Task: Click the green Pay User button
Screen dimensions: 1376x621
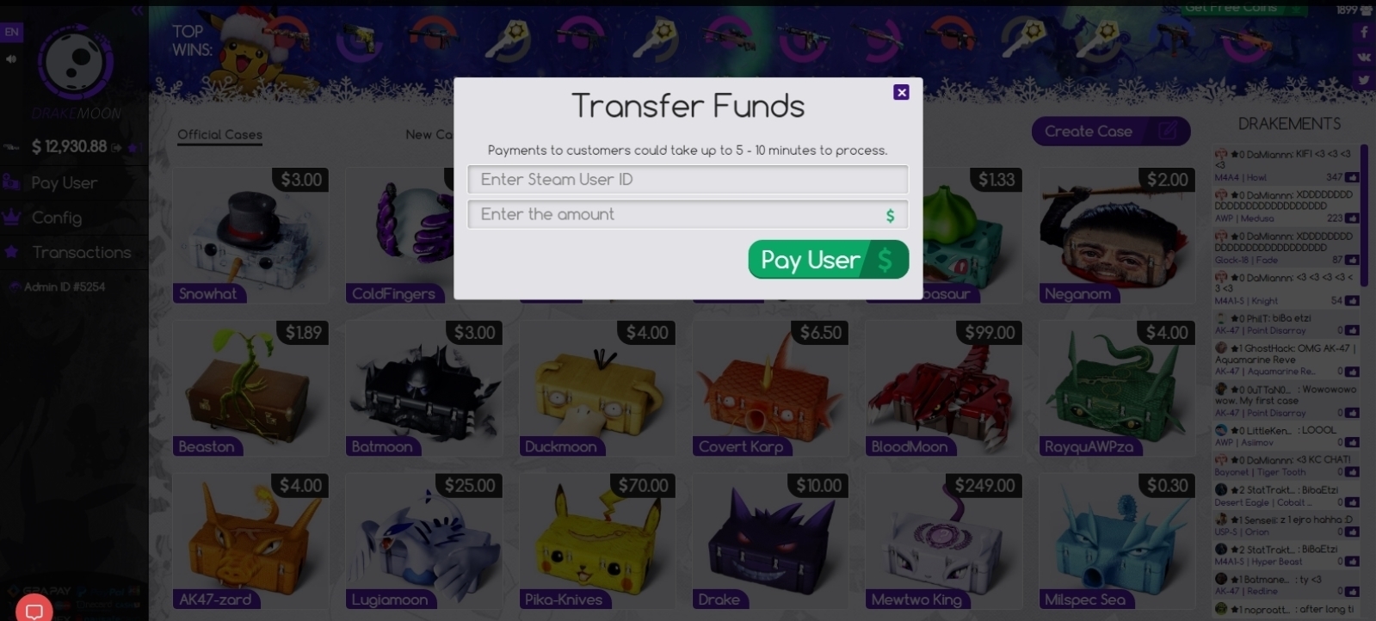Action: coord(828,260)
